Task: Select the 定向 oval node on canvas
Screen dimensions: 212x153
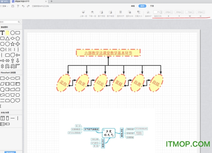Action: 63,83
